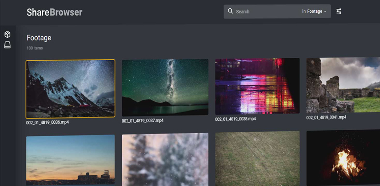The image size is (380, 186).
Task: Click the 002_01_4819_0036.mp4 file name
Action: click(48, 122)
